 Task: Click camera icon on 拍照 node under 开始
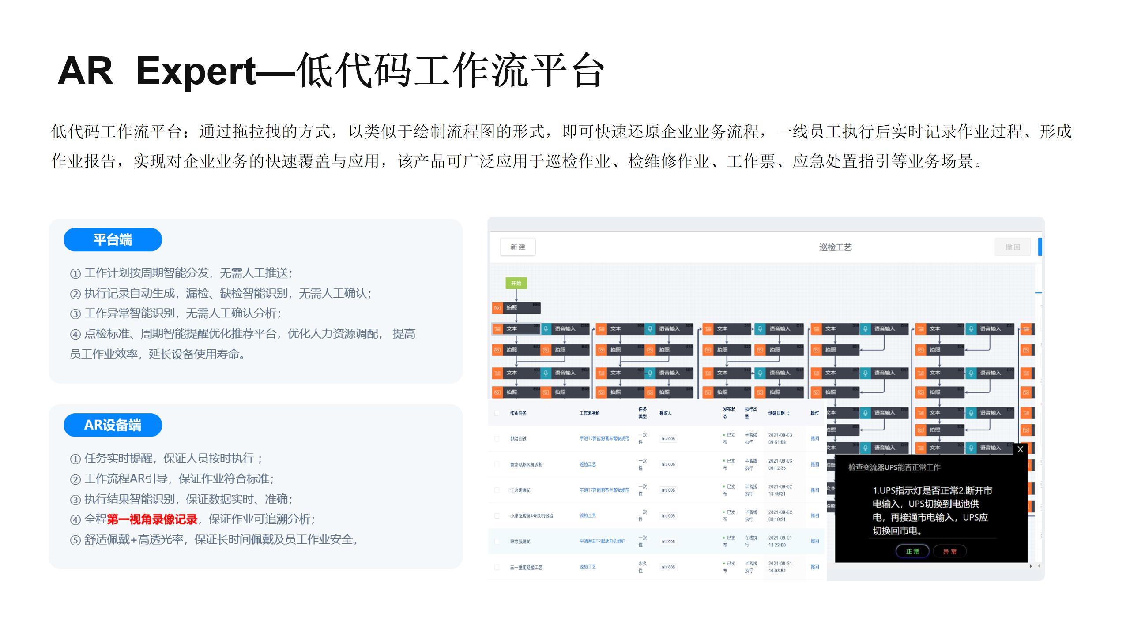(x=497, y=307)
